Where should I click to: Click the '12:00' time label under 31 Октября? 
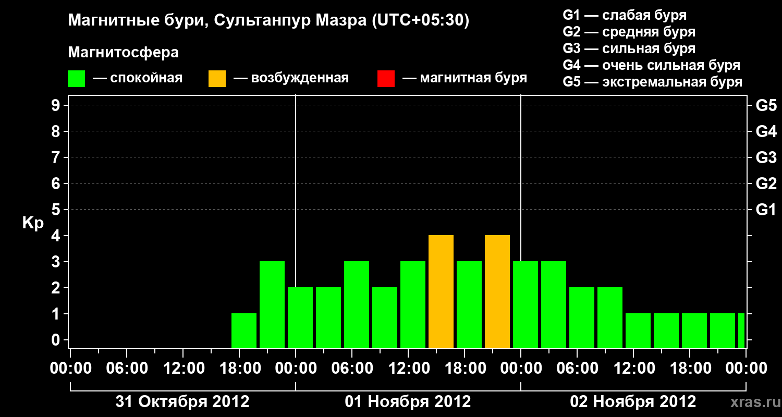click(x=184, y=369)
